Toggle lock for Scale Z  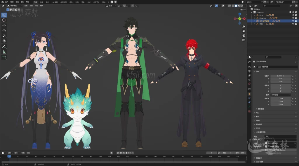[292, 104]
